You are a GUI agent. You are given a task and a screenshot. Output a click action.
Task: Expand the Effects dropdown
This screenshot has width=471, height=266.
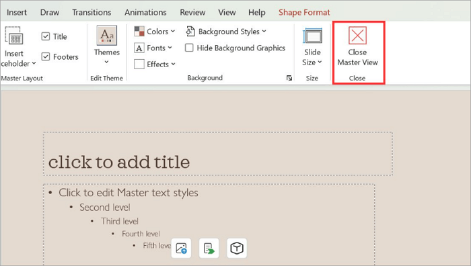(155, 64)
